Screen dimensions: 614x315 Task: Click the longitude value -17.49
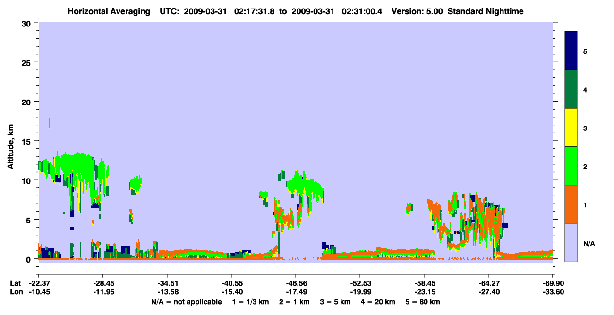(x=295, y=292)
